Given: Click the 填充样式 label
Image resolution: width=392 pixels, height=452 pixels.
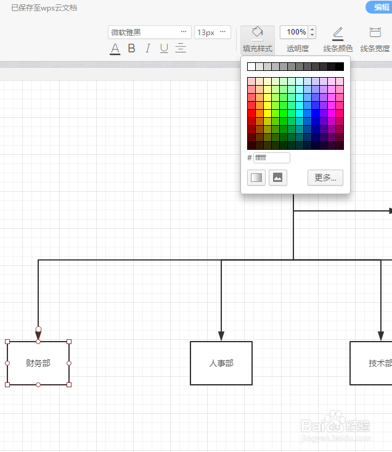Looking at the screenshot, I should pyautogui.click(x=258, y=49).
